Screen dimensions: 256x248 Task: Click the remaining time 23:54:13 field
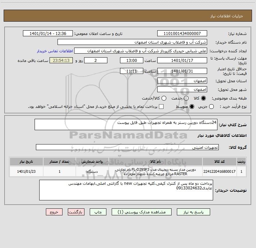coord(61,60)
